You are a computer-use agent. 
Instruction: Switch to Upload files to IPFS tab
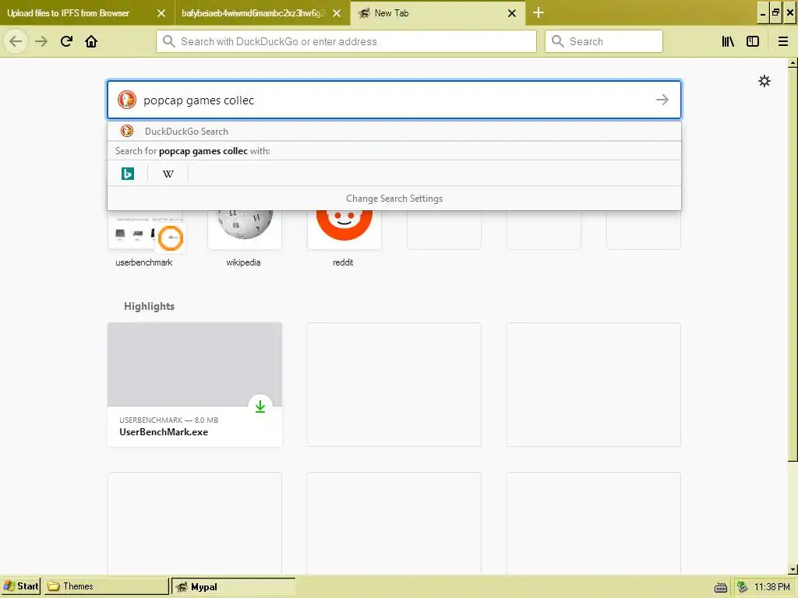87,13
